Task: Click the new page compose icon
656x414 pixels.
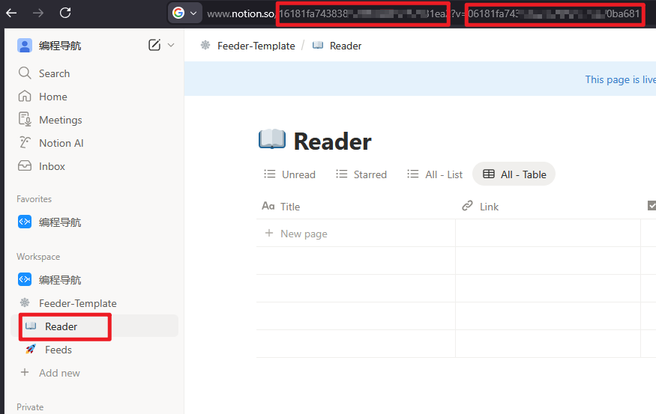Action: coord(154,45)
